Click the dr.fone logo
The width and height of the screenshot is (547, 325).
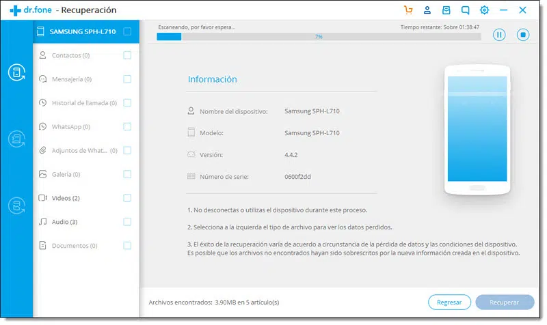[x=31, y=10]
